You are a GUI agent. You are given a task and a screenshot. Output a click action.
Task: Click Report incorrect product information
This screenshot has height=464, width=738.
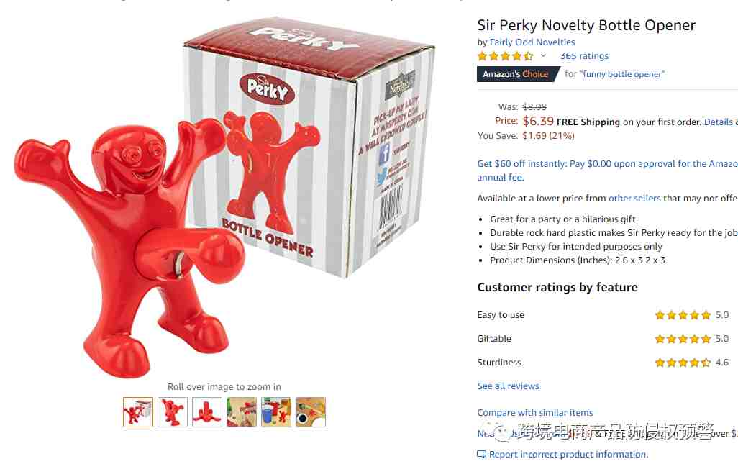click(x=568, y=454)
